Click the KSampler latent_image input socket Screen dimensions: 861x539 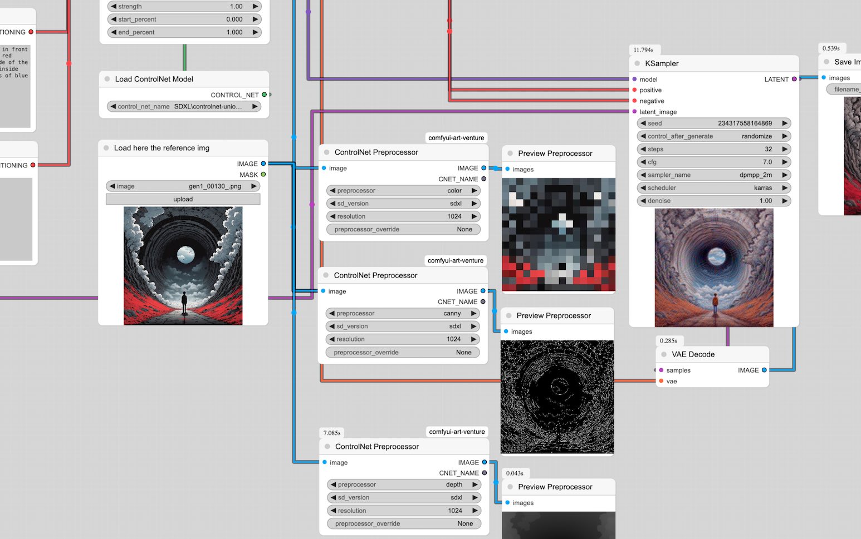click(x=634, y=111)
